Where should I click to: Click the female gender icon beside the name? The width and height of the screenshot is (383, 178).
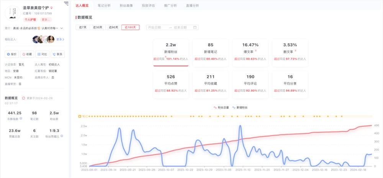51,8
